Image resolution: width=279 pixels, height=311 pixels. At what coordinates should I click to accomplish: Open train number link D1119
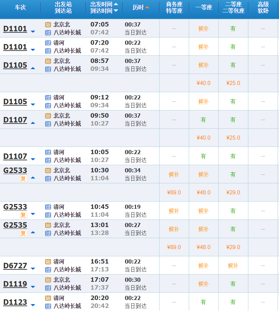coord(15,284)
